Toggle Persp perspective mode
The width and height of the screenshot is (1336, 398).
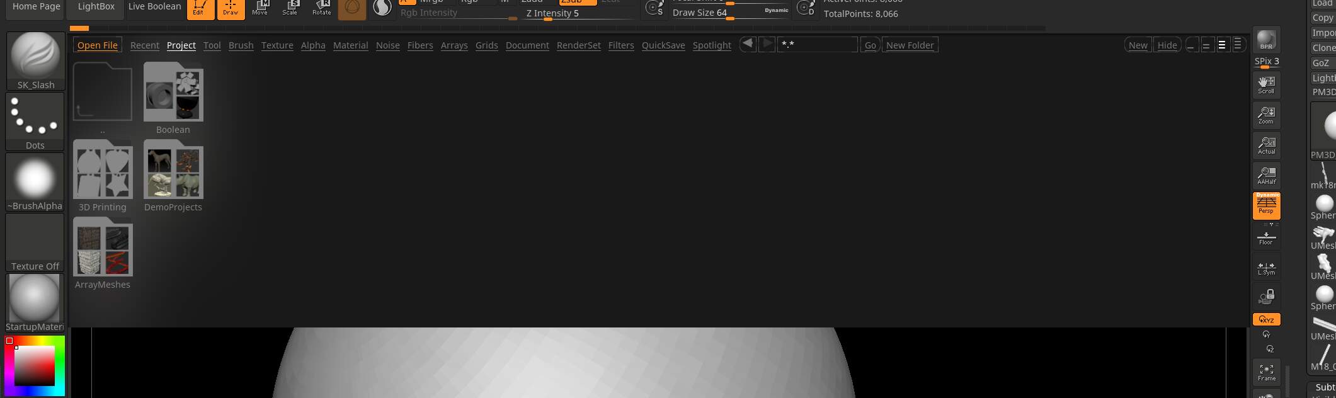coord(1266,205)
